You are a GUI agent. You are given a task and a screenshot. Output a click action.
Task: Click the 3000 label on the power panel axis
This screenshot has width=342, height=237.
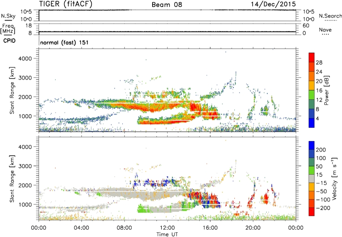(25, 78)
